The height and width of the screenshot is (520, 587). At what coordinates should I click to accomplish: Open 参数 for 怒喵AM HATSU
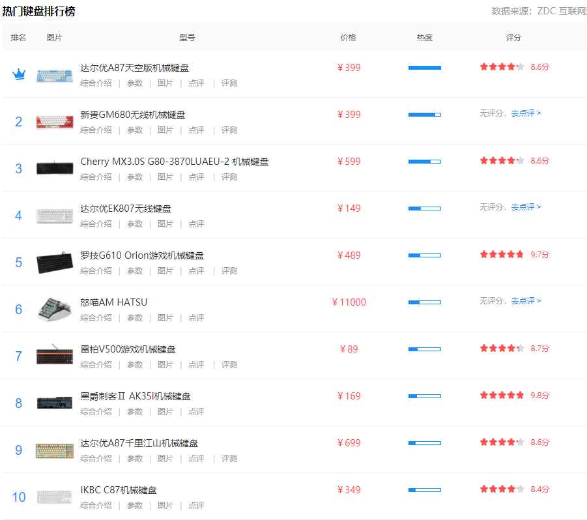(x=135, y=318)
